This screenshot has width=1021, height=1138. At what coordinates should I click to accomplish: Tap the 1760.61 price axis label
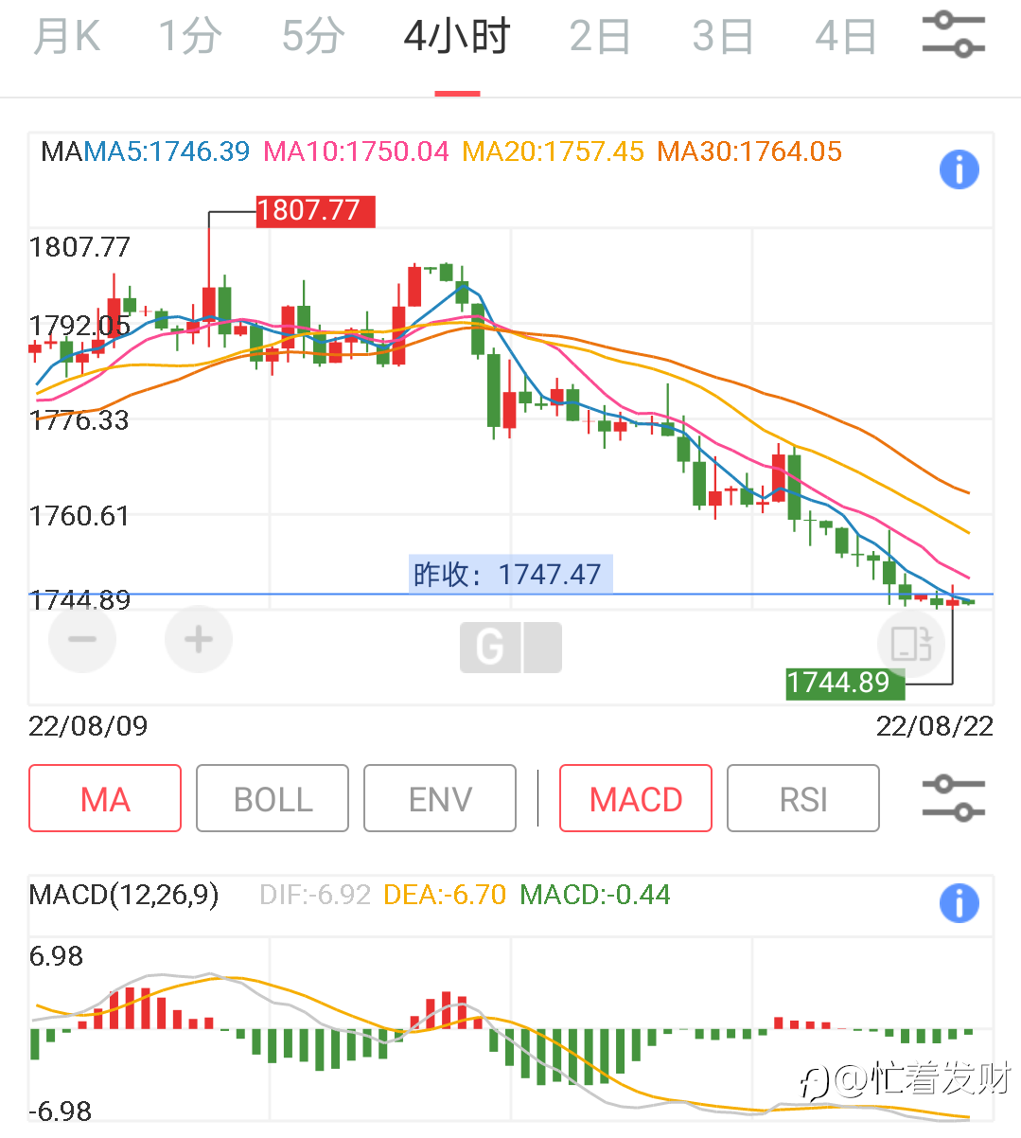coord(79,516)
